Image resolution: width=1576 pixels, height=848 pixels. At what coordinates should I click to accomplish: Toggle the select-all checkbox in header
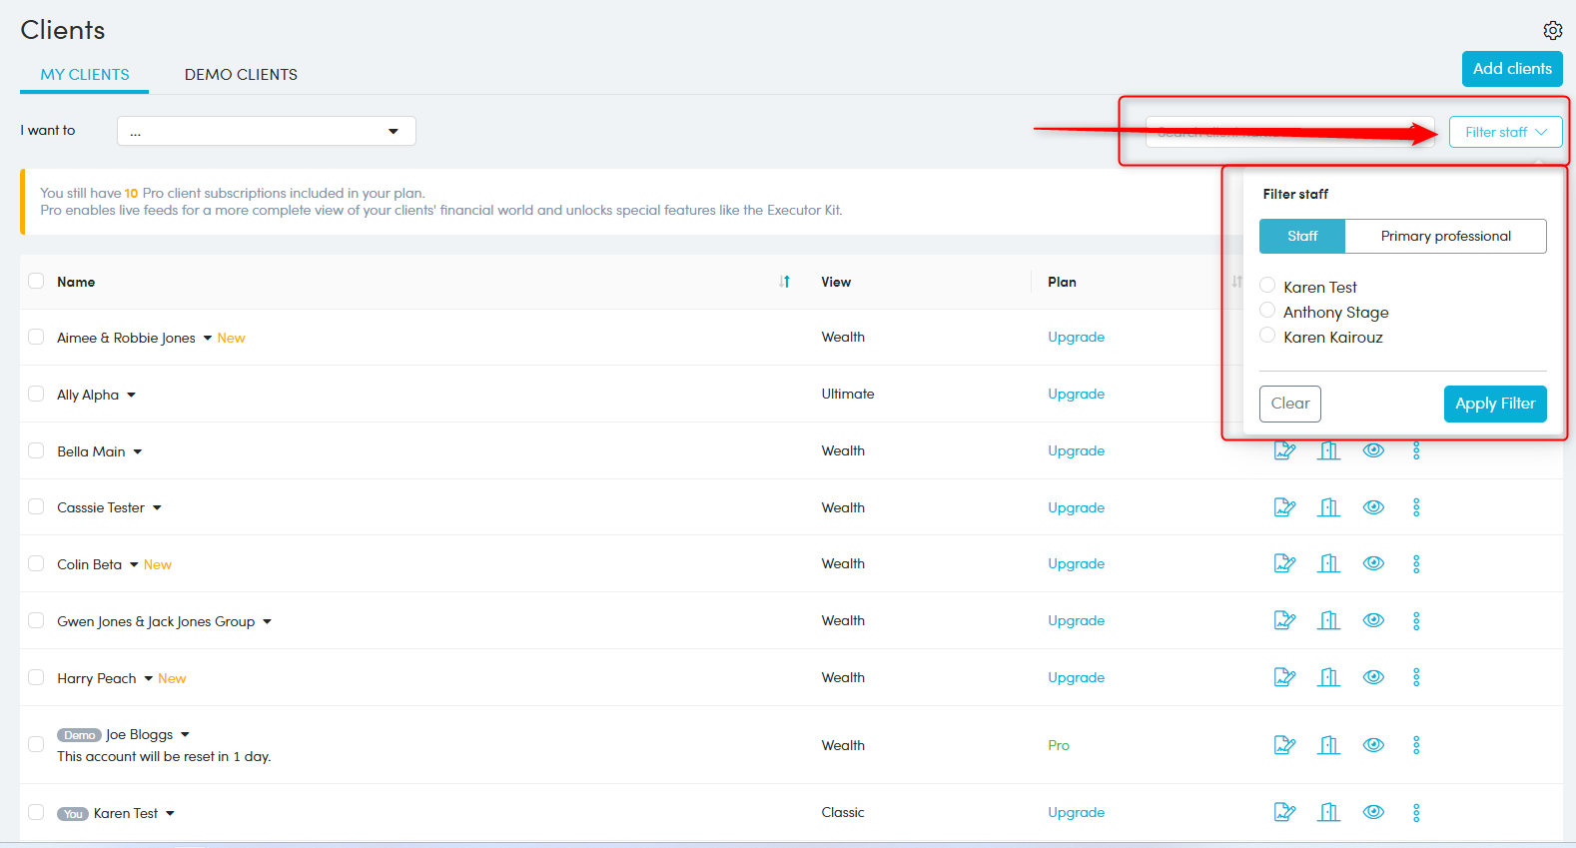point(36,281)
